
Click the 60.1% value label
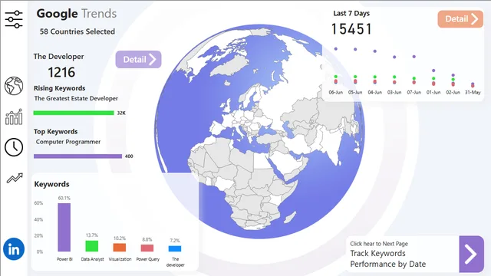[x=64, y=198]
